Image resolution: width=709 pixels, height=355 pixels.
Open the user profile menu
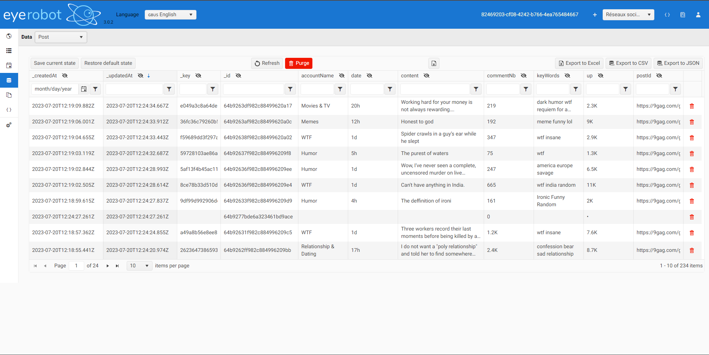[x=698, y=15]
